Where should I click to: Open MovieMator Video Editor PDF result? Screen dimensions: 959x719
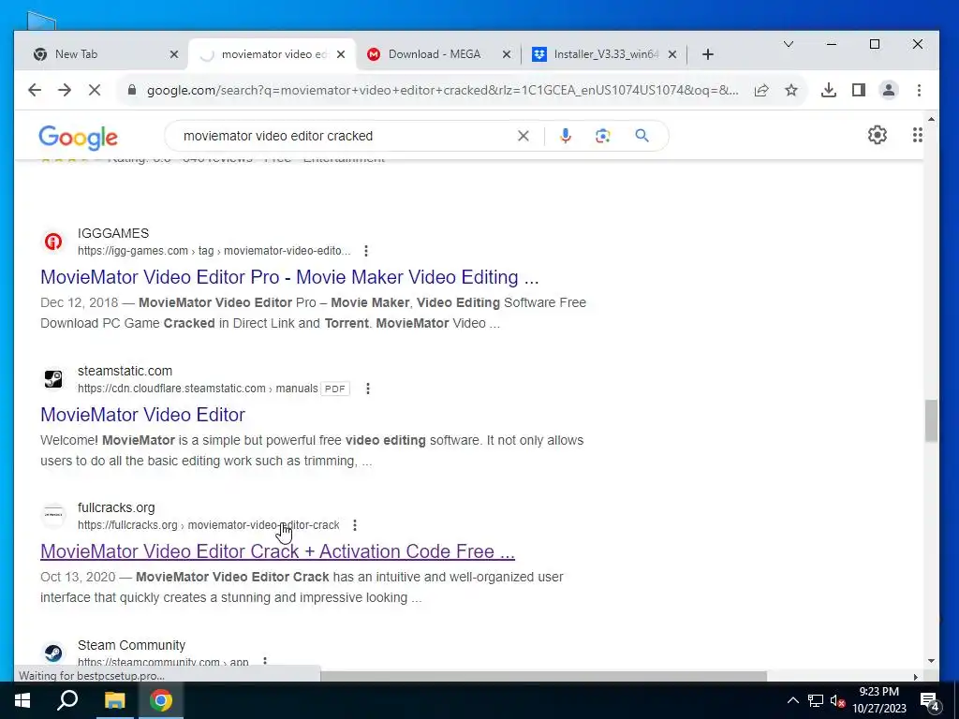pos(142,415)
